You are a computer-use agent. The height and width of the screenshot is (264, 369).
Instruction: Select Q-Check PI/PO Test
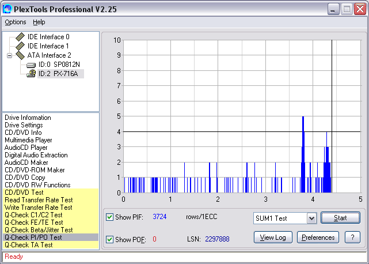coord(51,237)
